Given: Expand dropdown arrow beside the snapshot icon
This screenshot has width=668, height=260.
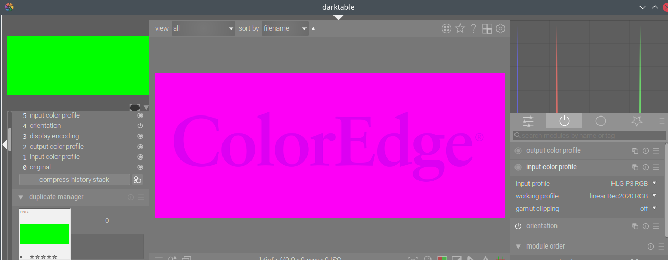Looking at the screenshot, I should 146,108.
